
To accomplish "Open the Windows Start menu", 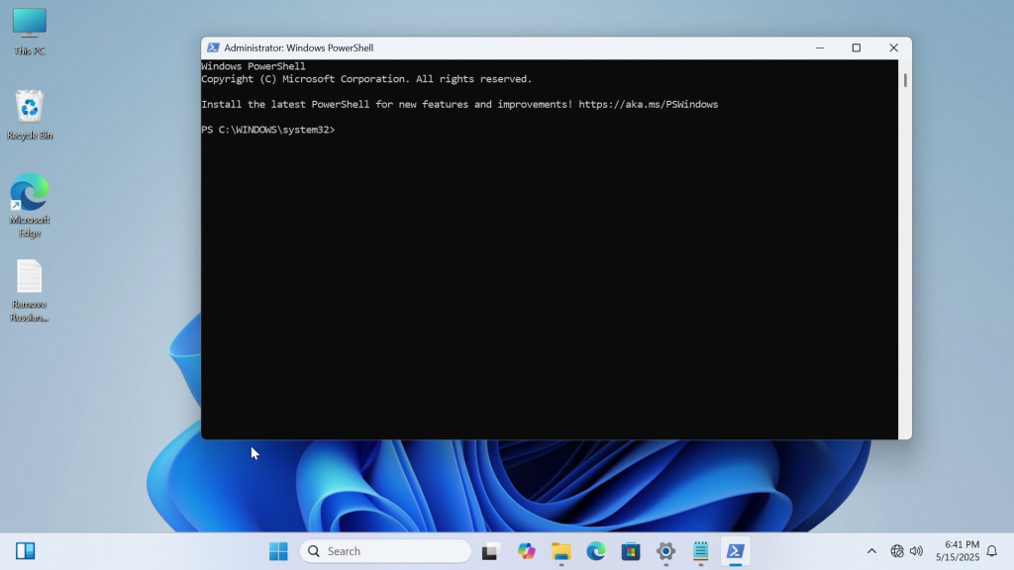I will coord(278,551).
